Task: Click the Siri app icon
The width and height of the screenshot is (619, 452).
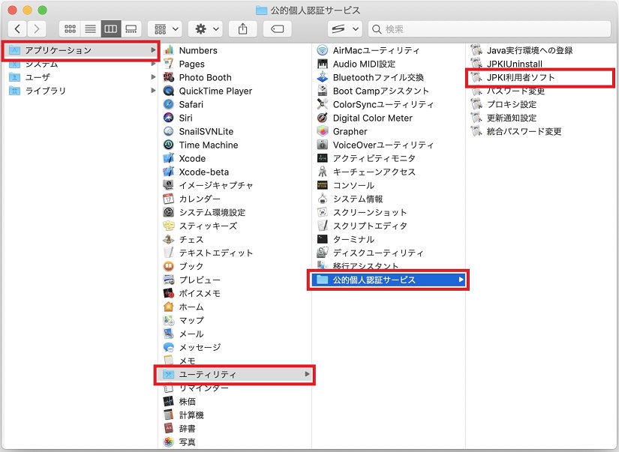Action: coord(169,118)
